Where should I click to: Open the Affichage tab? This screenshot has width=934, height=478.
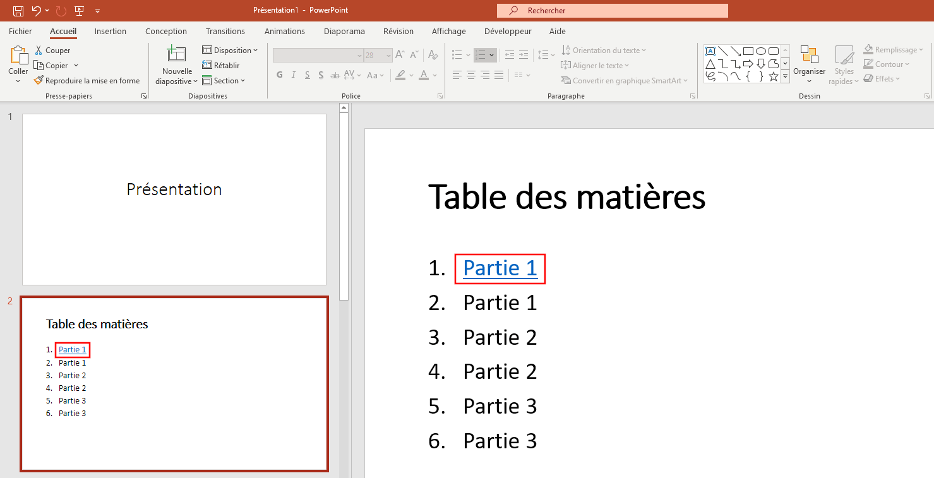pos(449,31)
